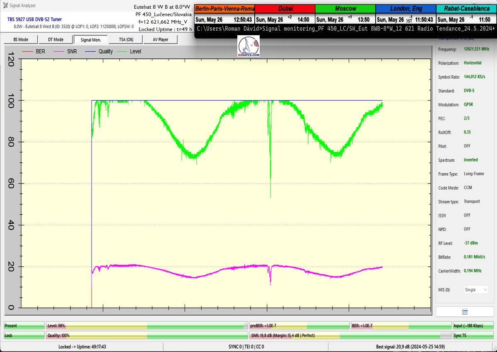Click the Sync TS status indicator

tap(473, 335)
